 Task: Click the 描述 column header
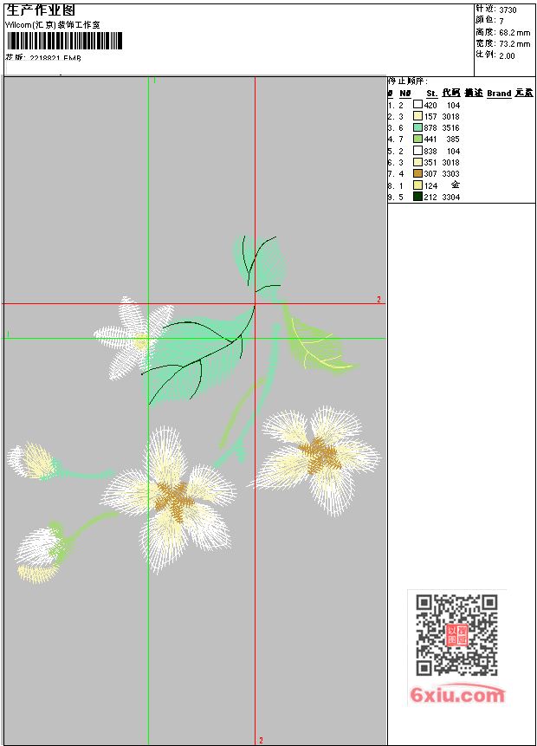coord(473,93)
